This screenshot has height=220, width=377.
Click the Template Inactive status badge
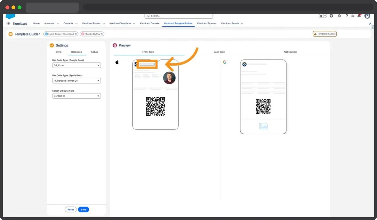click(325, 34)
